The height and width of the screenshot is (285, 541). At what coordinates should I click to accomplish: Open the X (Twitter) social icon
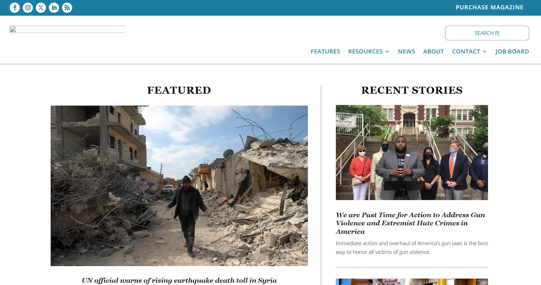pos(41,7)
